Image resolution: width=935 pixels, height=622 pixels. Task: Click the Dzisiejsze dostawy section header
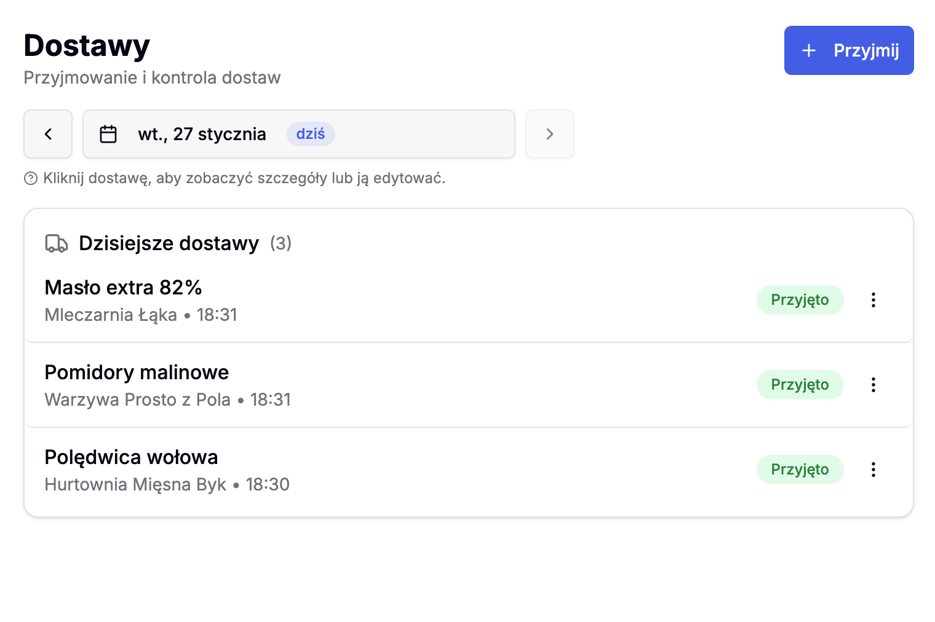pos(169,243)
